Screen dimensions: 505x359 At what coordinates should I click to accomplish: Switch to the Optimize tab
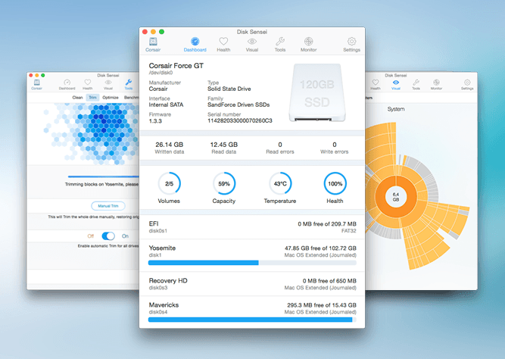coord(111,97)
